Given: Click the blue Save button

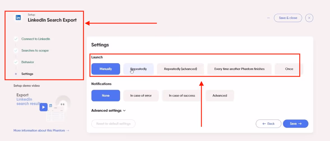Looking at the screenshot, I should tap(296, 124).
